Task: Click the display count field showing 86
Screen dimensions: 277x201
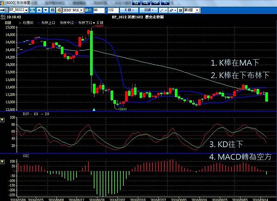Action: (x=99, y=10)
